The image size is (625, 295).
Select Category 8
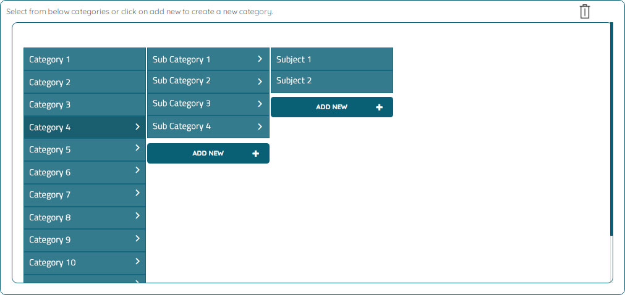(85, 218)
